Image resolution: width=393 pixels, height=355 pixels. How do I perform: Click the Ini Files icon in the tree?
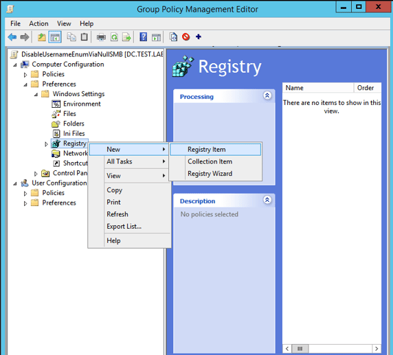(56, 133)
